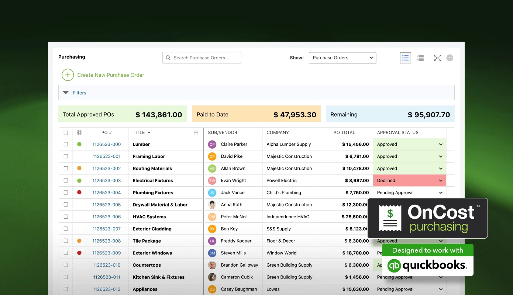Click the lock icon in Title column
This screenshot has height=295, width=513.
click(196, 133)
